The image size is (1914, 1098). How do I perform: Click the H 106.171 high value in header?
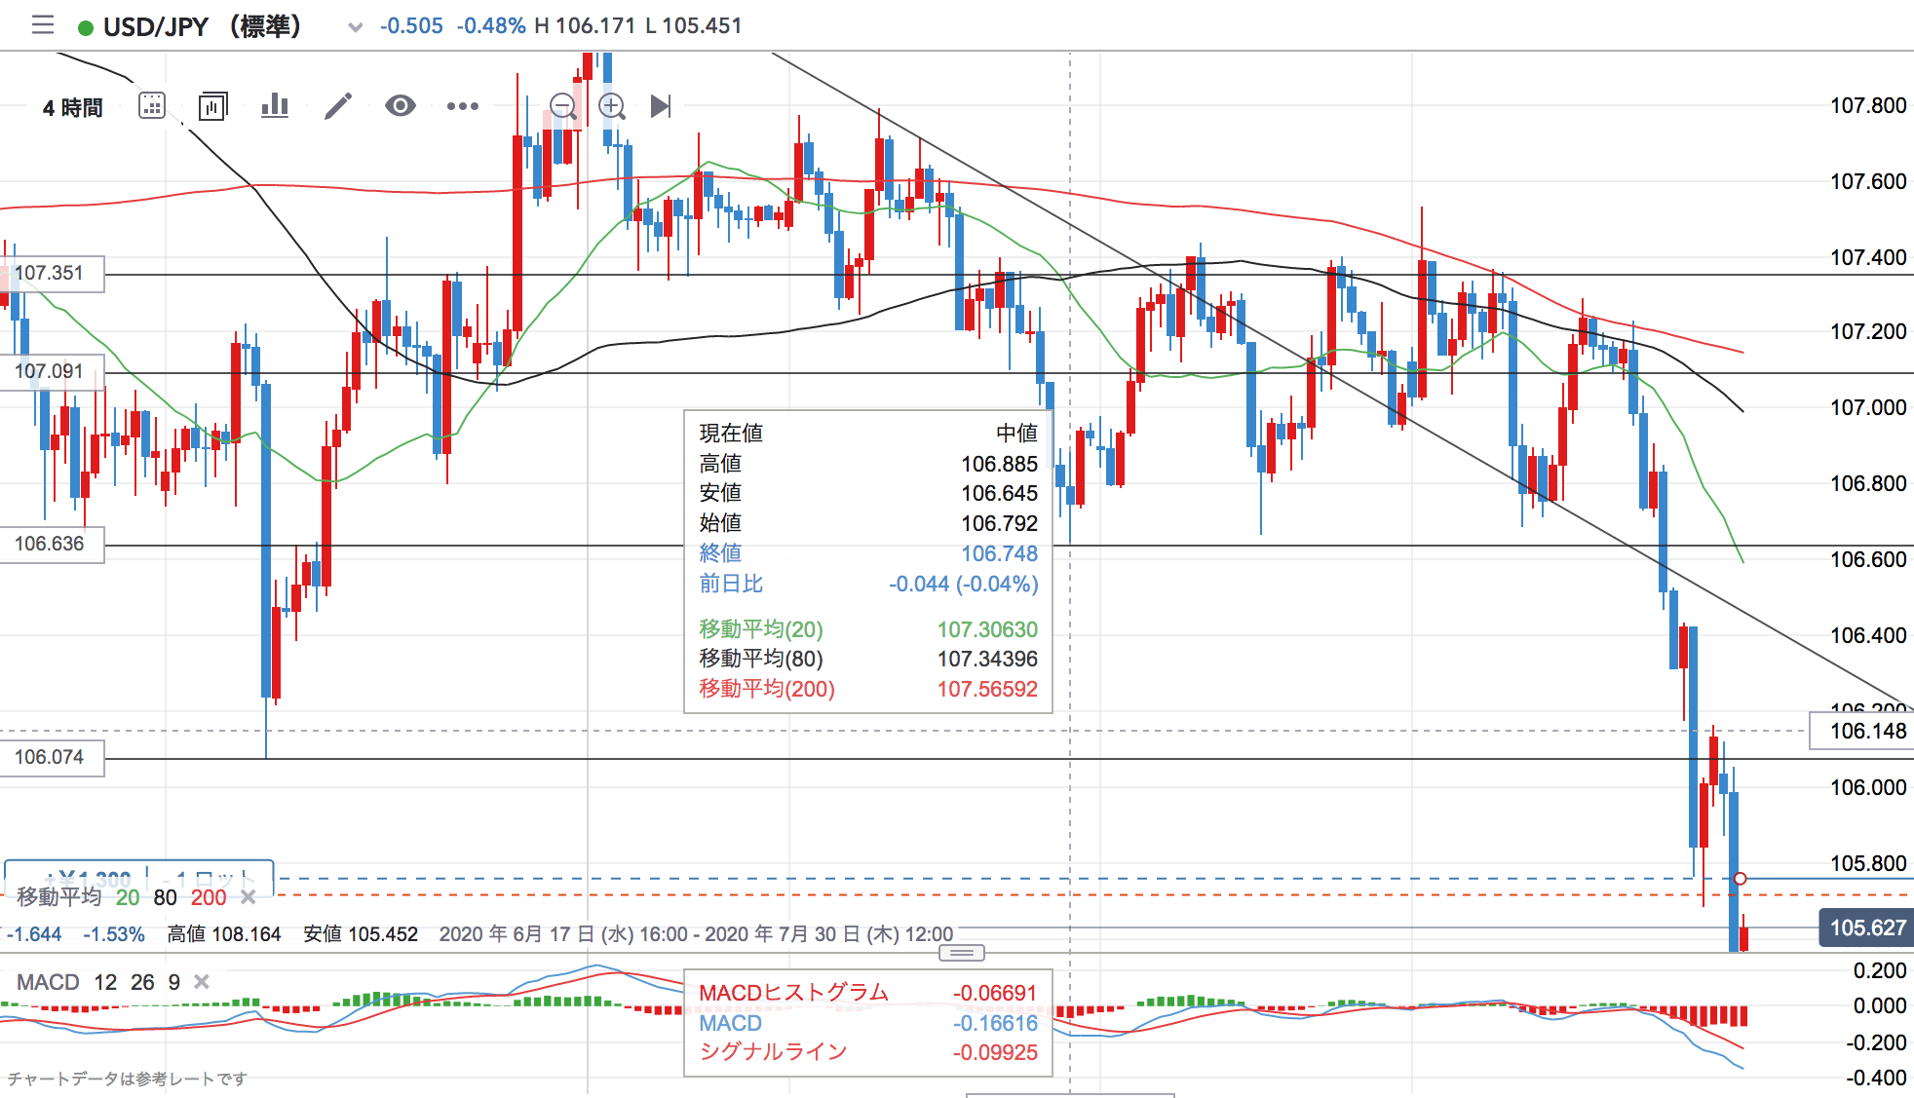585,26
